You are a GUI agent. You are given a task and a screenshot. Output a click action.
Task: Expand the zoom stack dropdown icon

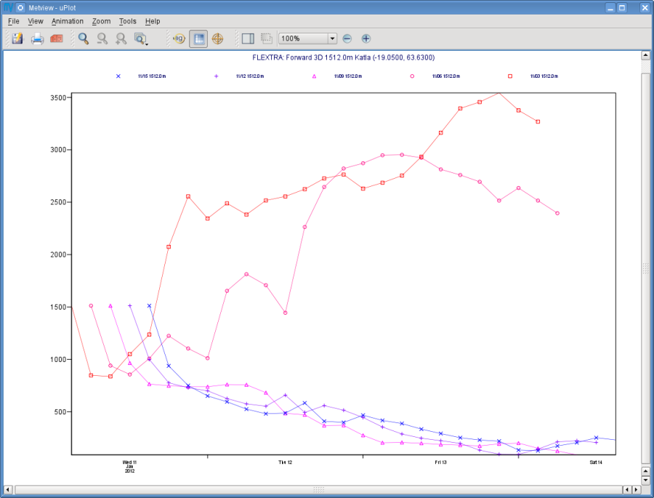click(141, 39)
